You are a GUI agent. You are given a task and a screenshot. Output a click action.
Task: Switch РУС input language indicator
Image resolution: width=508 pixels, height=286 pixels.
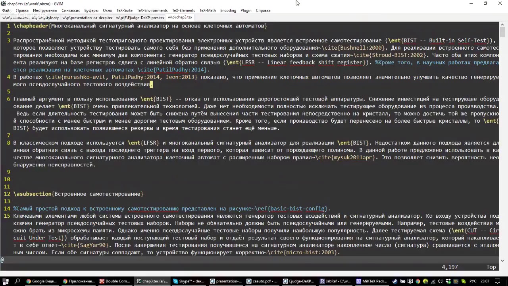(x=473, y=281)
